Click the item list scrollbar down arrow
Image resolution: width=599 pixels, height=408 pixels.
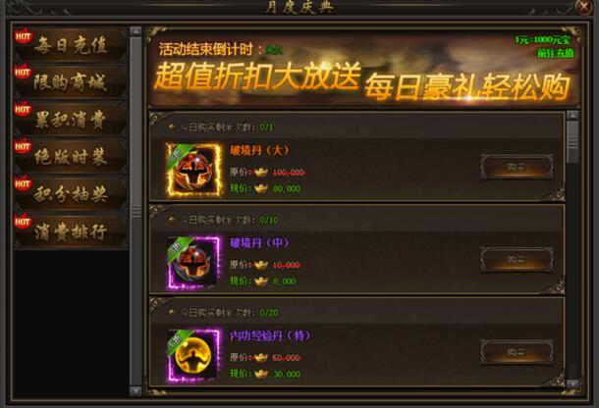tap(572, 382)
